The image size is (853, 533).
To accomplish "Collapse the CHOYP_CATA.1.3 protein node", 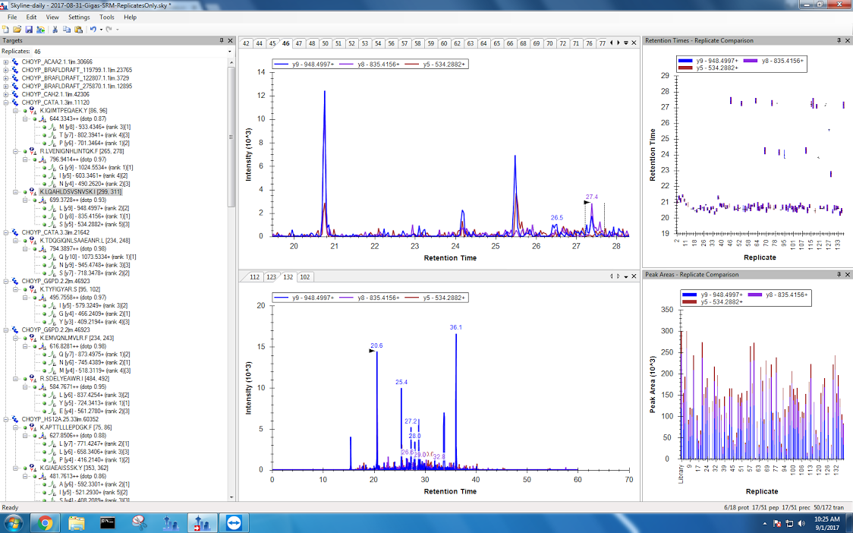I will (x=6, y=102).
